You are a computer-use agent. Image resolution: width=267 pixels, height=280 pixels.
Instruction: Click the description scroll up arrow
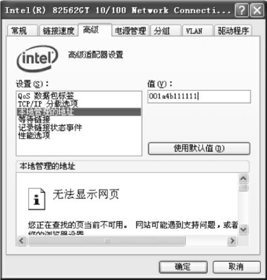[x=243, y=178]
